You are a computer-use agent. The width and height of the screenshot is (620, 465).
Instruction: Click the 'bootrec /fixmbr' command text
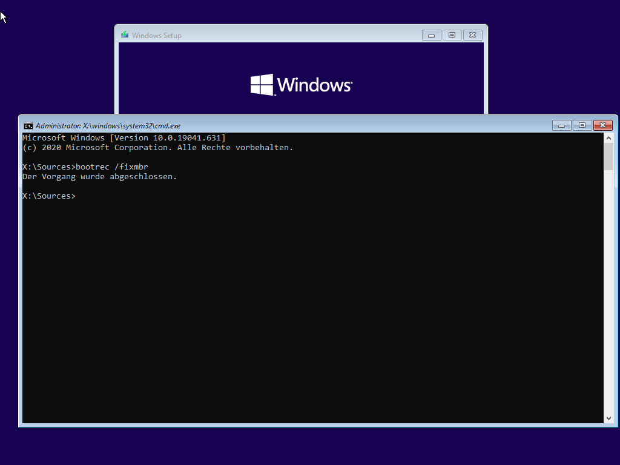click(x=112, y=167)
